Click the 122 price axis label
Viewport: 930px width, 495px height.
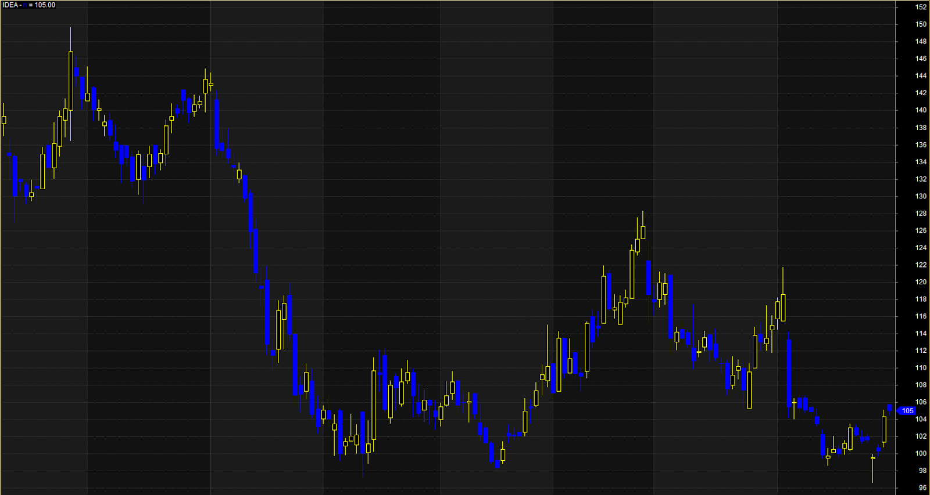point(921,265)
